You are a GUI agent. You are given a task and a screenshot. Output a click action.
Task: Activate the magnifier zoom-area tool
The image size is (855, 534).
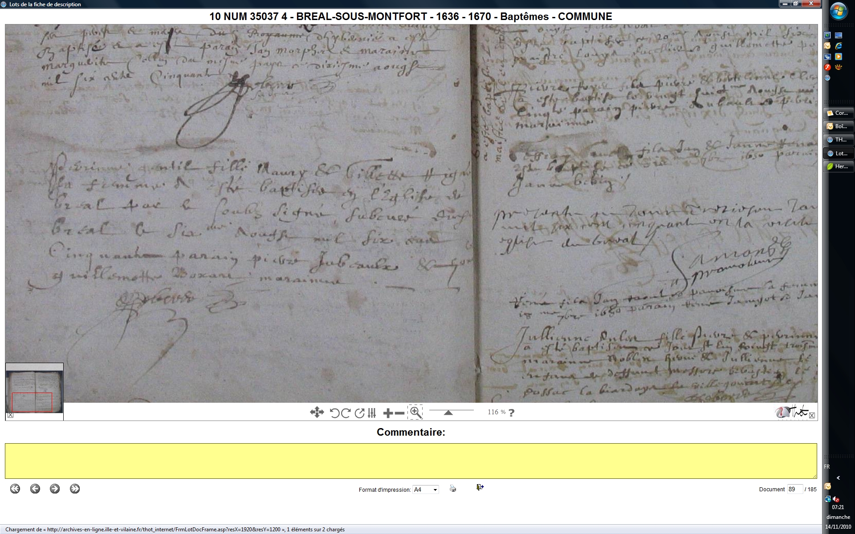point(415,413)
